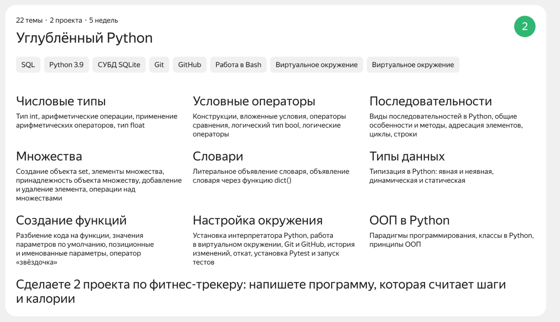Open the Числовые типы topic
The image size is (560, 322).
[x=61, y=101]
